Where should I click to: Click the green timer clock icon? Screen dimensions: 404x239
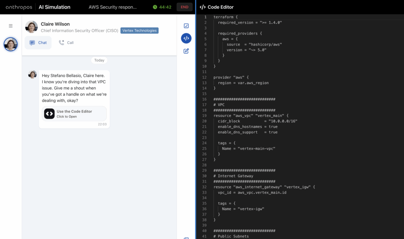[x=155, y=7]
